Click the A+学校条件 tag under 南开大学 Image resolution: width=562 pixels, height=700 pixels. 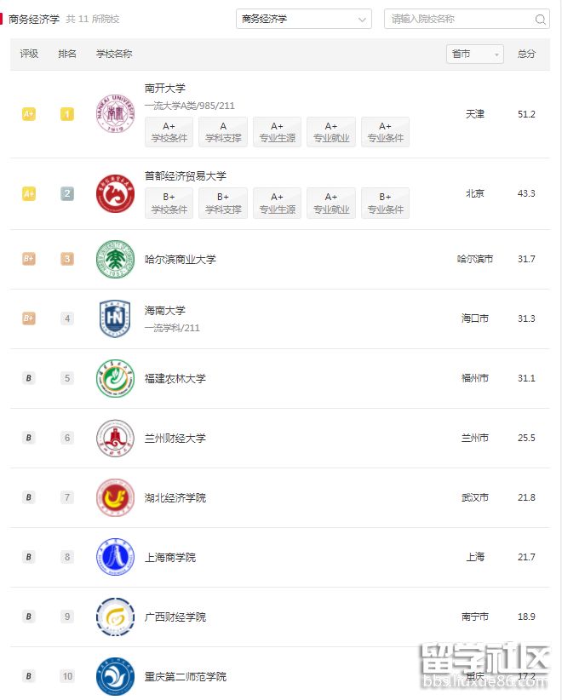(x=168, y=132)
